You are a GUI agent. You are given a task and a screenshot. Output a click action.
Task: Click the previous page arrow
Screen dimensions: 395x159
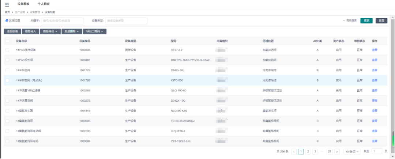click(x=294, y=151)
